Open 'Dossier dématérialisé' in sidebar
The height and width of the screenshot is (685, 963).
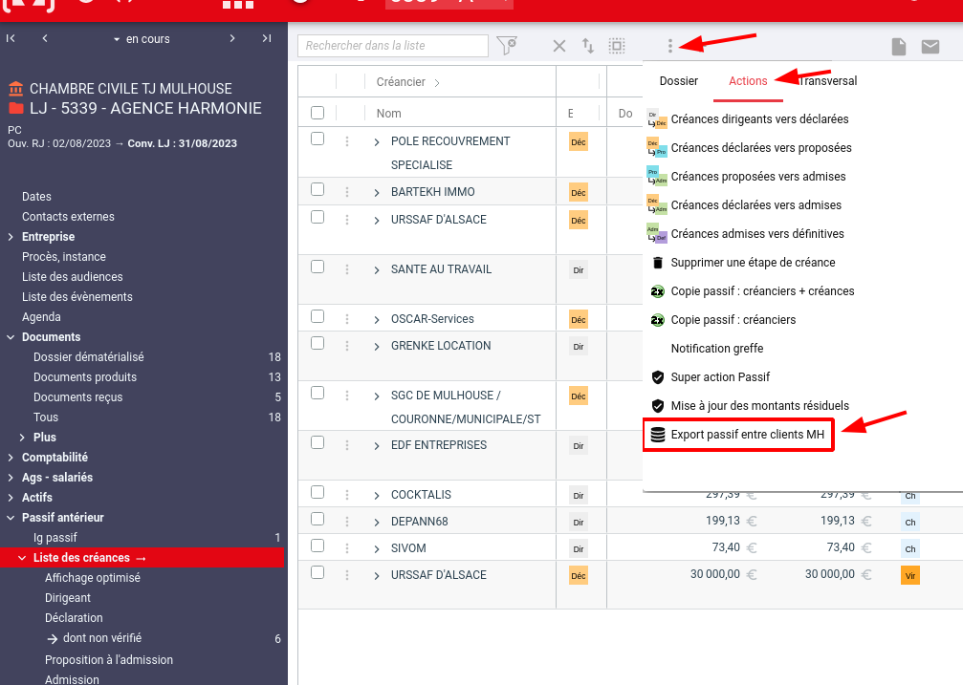(88, 357)
